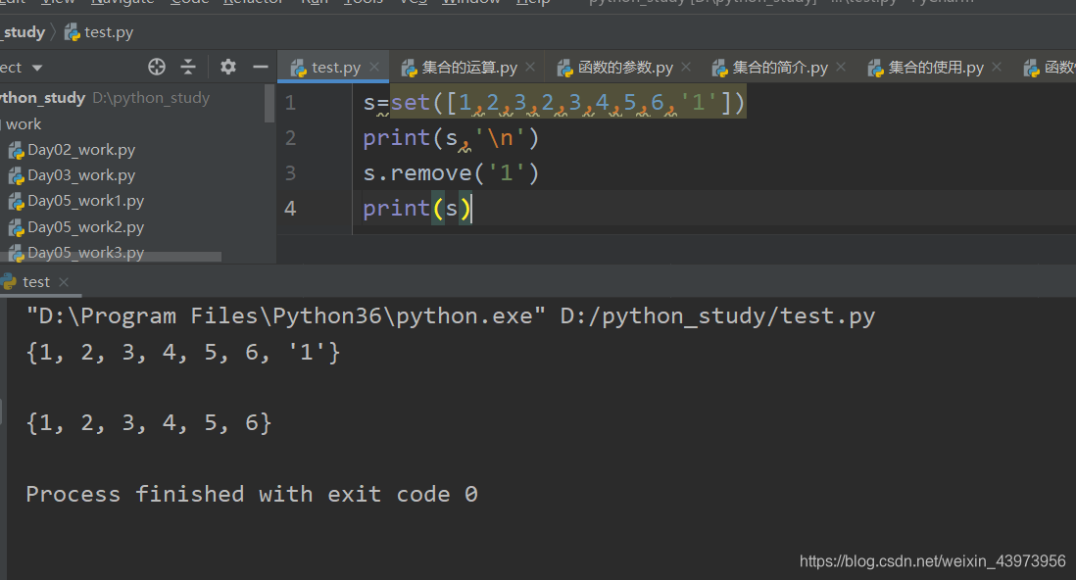
Task: Click the Day05_work2.py Python file icon
Action: click(x=16, y=228)
